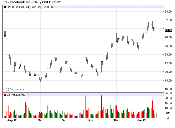Click the 34.00 price axis label
Image resolution: width=175 pixels, height=128 pixels.
tap(168, 11)
